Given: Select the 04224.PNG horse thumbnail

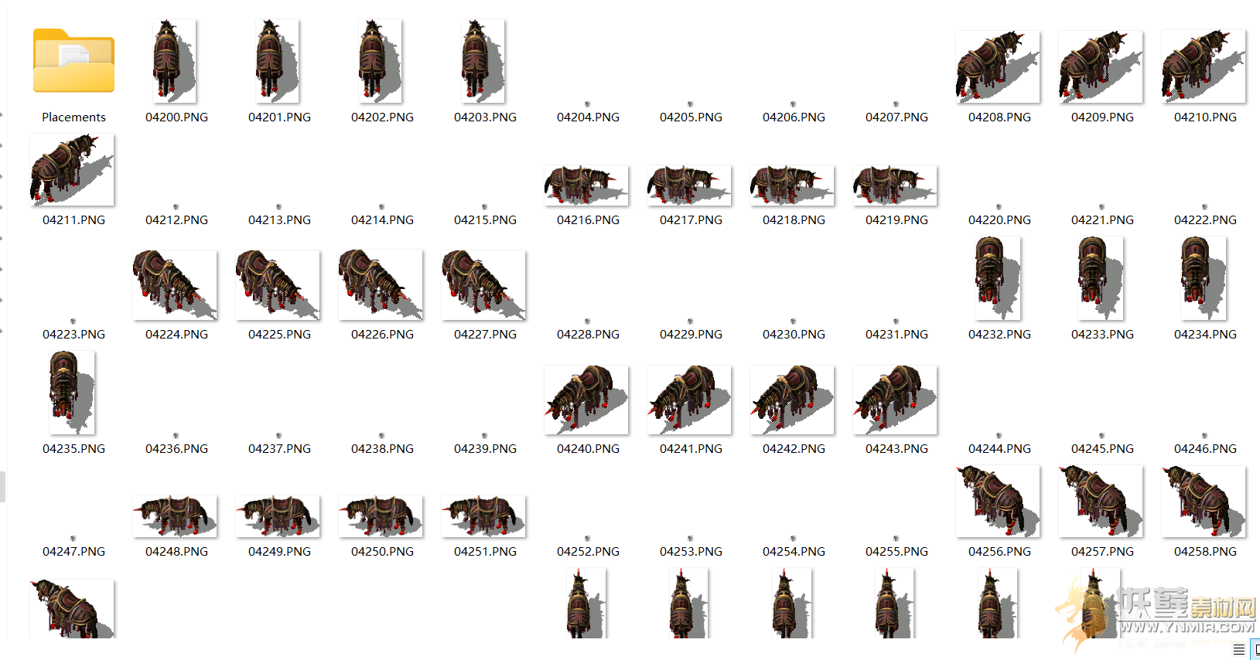Looking at the screenshot, I should point(175,285).
